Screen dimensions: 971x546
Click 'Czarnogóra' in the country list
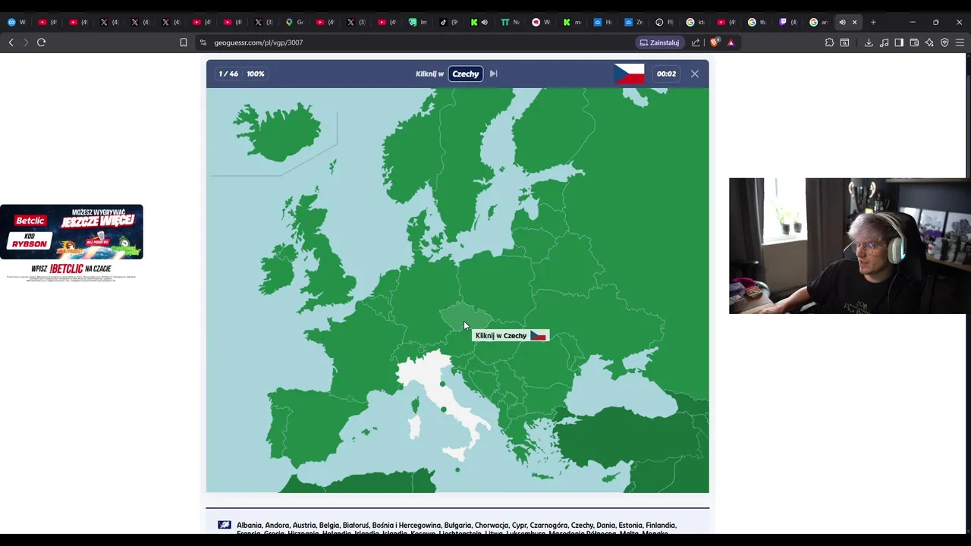(x=548, y=525)
